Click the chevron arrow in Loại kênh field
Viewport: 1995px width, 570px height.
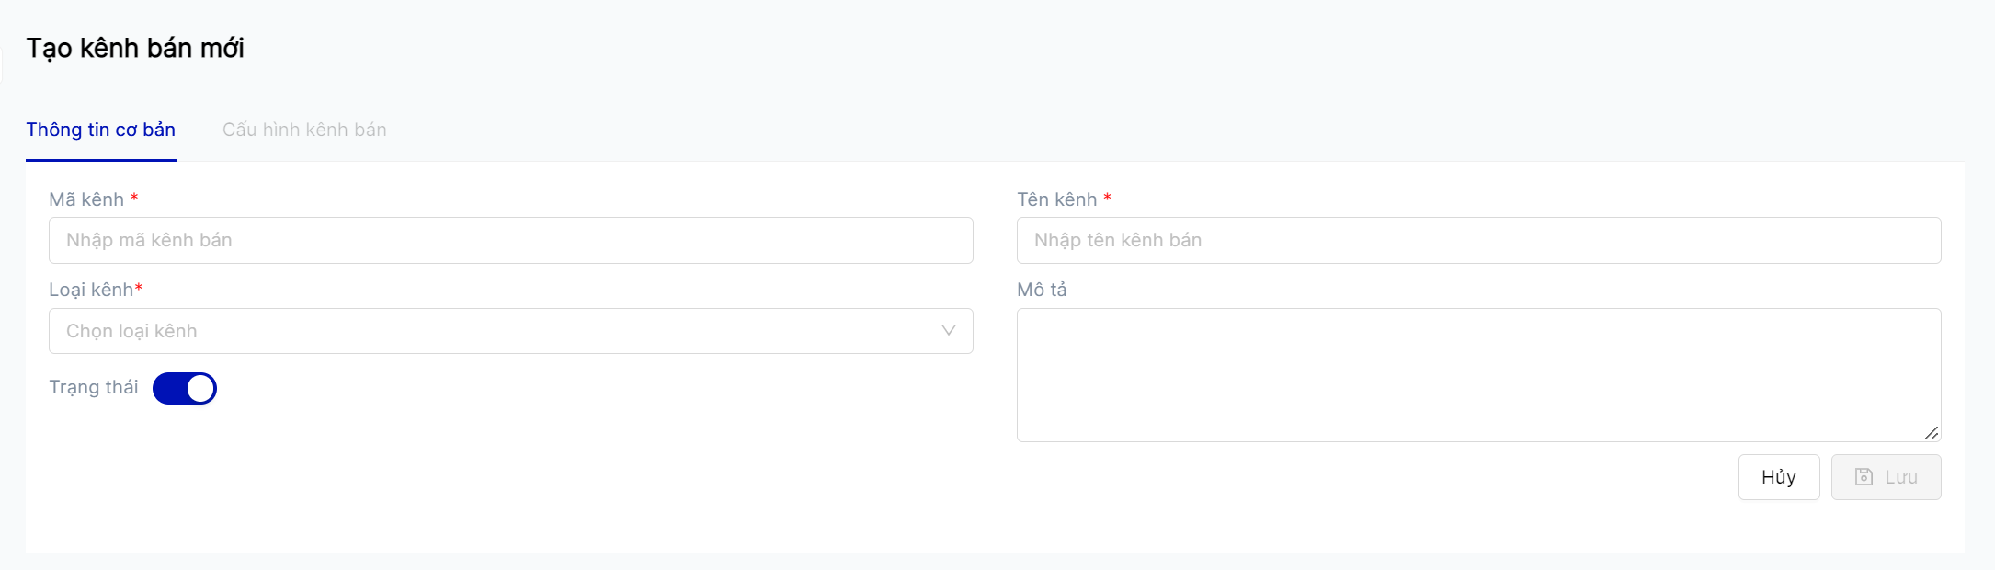coord(948,331)
